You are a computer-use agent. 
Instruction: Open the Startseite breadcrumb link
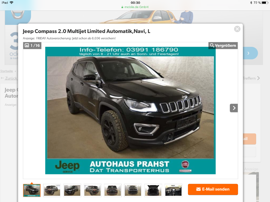(x=6, y=71)
